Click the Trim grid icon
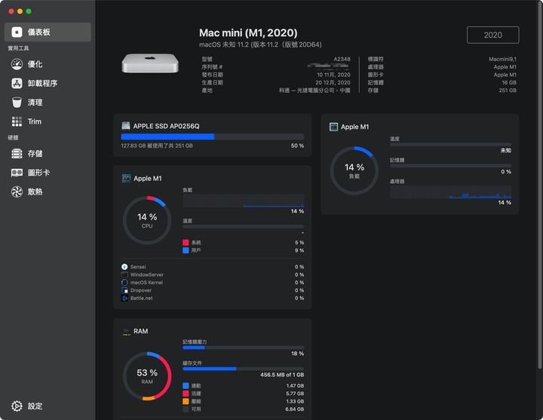 tap(17, 121)
